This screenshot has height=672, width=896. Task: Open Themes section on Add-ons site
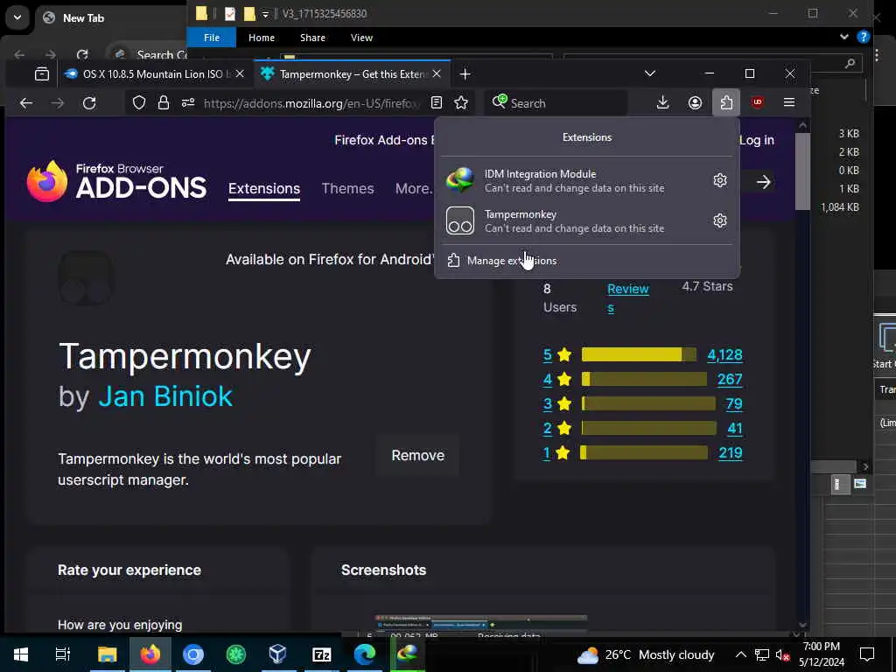(x=348, y=189)
